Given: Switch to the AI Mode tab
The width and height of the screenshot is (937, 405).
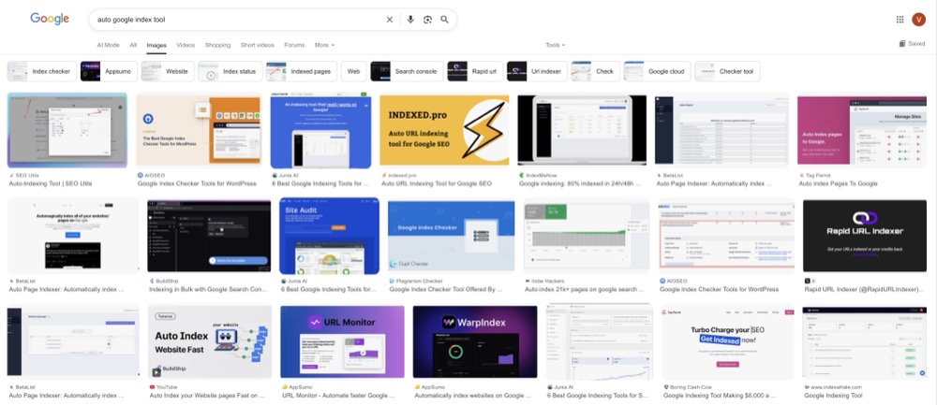Looking at the screenshot, I should tap(108, 45).
